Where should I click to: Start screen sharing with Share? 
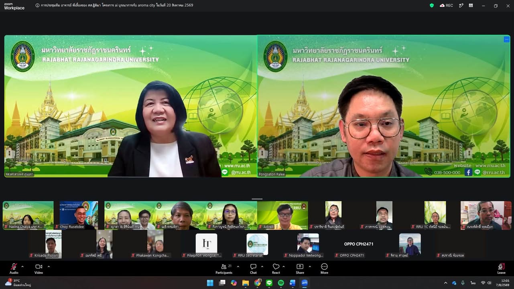(x=300, y=269)
